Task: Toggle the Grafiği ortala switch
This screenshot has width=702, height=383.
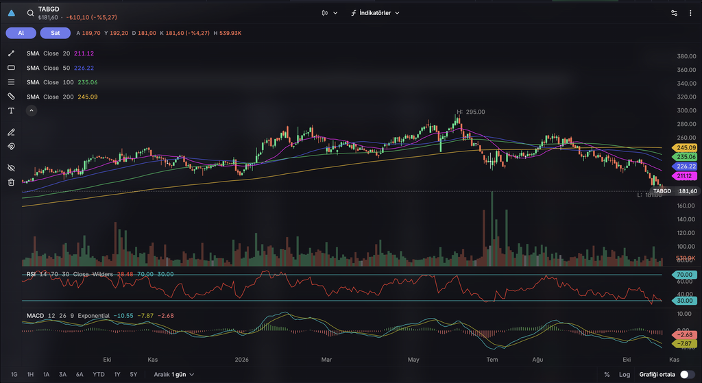Action: pos(687,375)
